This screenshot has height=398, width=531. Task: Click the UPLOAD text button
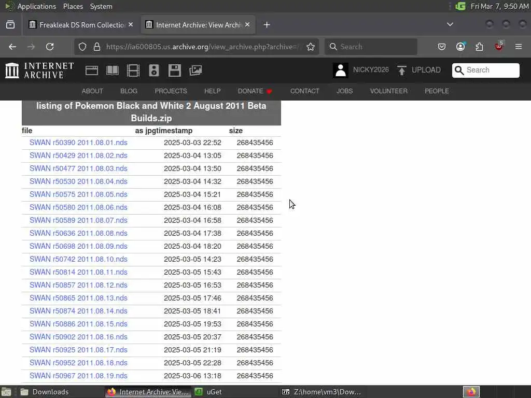point(426,70)
